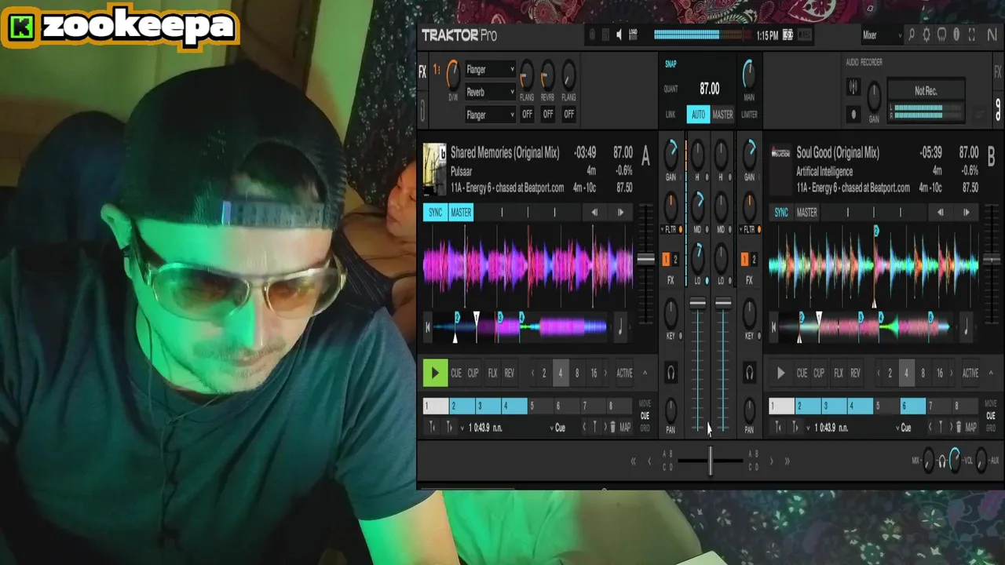Select loop size 8 on deck A
This screenshot has width=1005, height=565.
pos(577,374)
